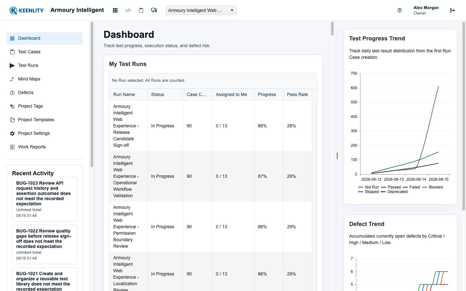Select the Permission Boundary Review run row

click(211, 227)
